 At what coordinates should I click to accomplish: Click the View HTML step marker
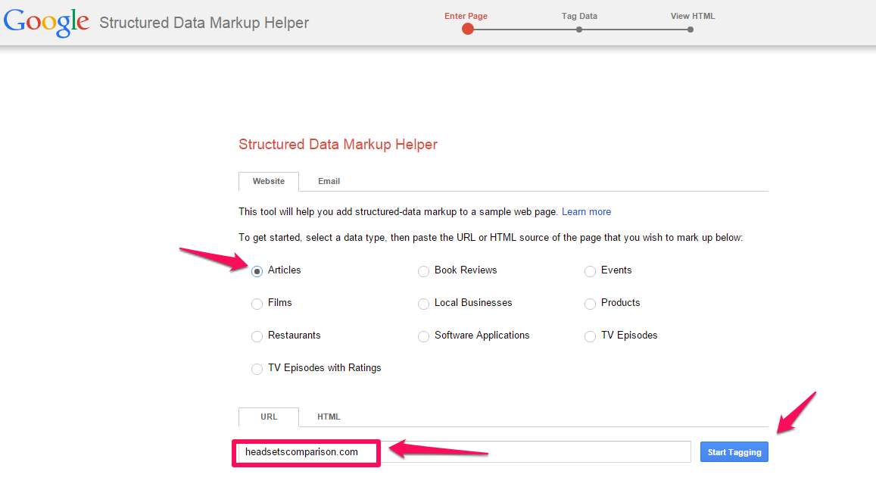(691, 30)
